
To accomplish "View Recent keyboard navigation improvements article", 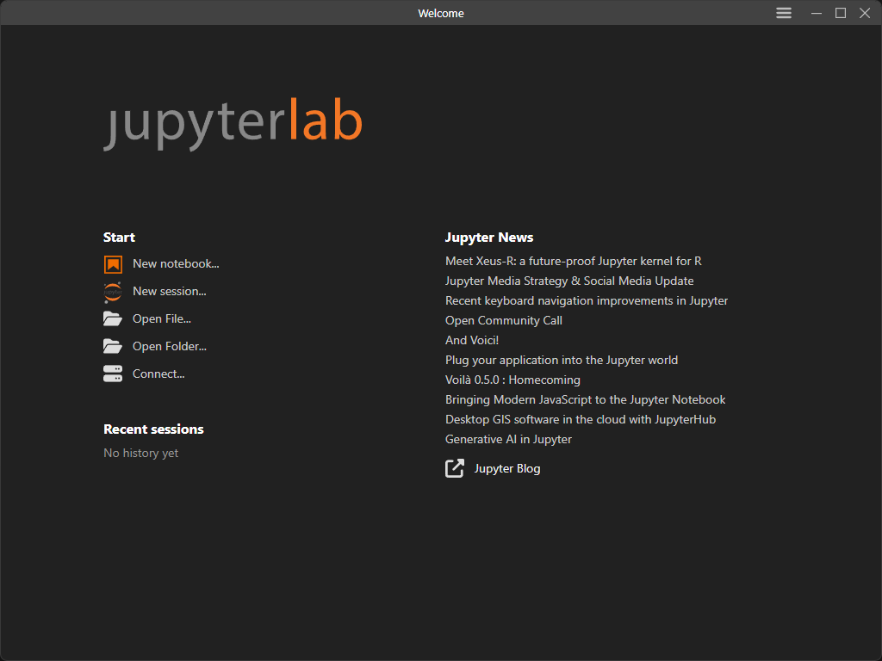I will point(586,300).
